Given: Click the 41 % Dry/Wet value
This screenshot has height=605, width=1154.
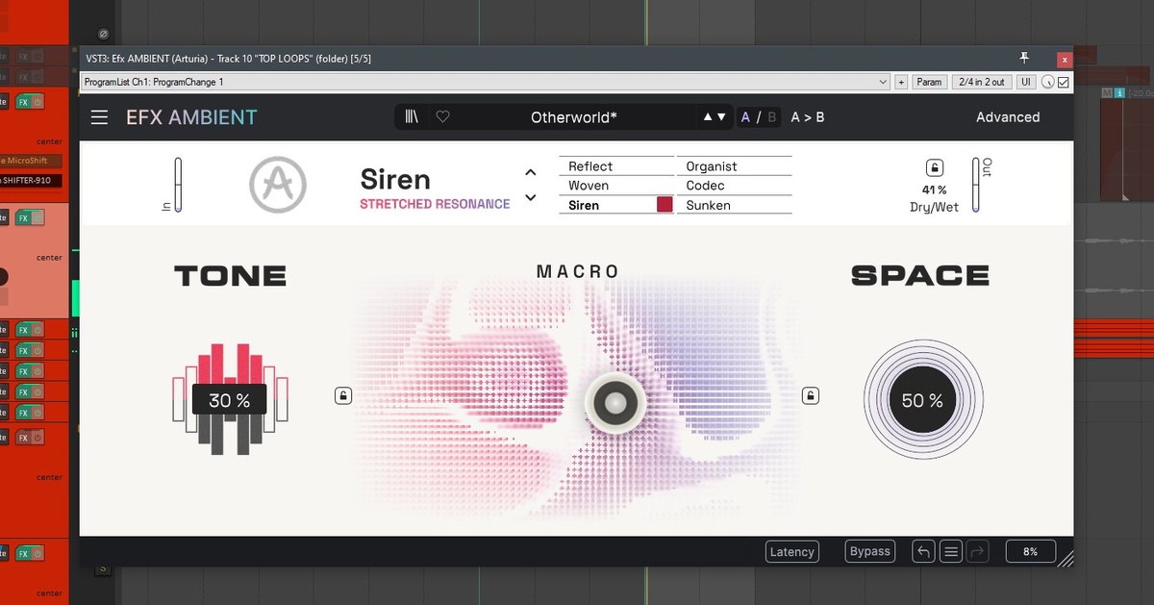Looking at the screenshot, I should 934,190.
